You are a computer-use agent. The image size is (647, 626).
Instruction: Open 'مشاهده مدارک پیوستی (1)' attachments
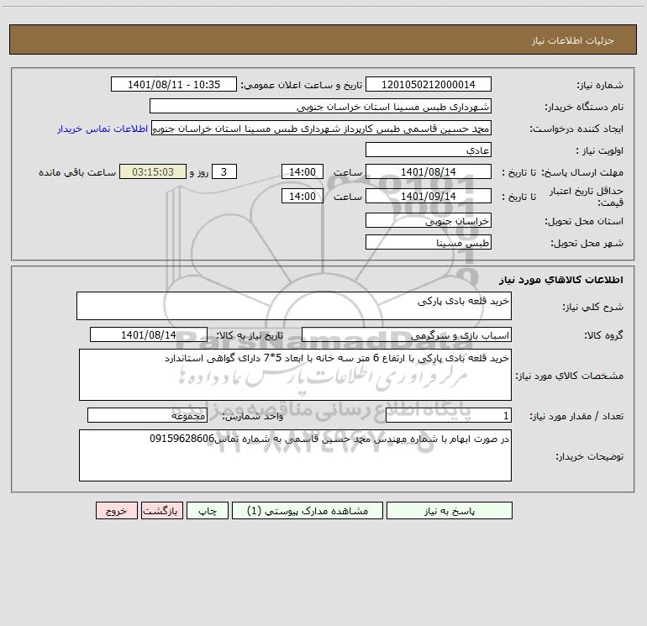[x=308, y=510]
